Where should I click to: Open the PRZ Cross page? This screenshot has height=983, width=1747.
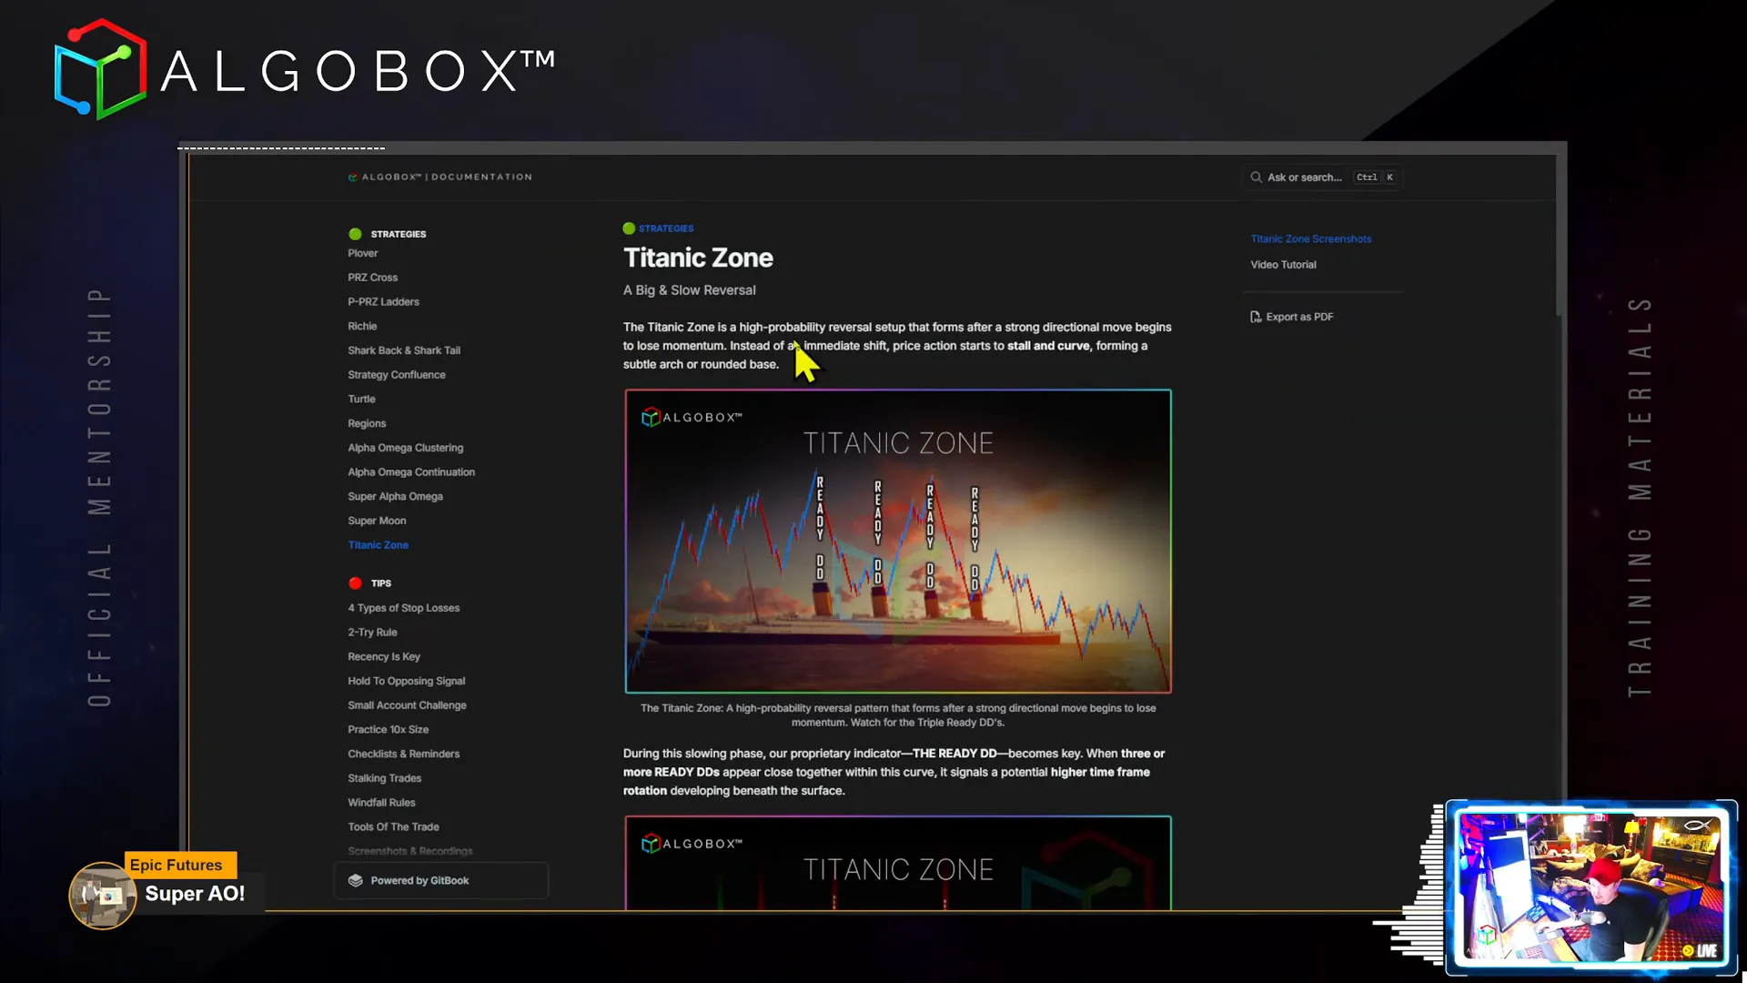point(372,278)
